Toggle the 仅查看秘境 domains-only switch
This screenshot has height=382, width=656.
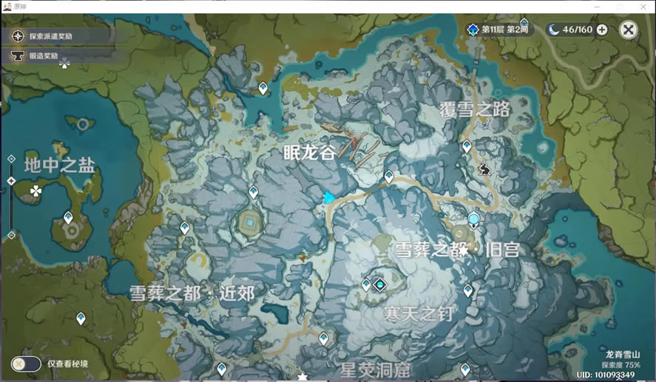click(26, 364)
